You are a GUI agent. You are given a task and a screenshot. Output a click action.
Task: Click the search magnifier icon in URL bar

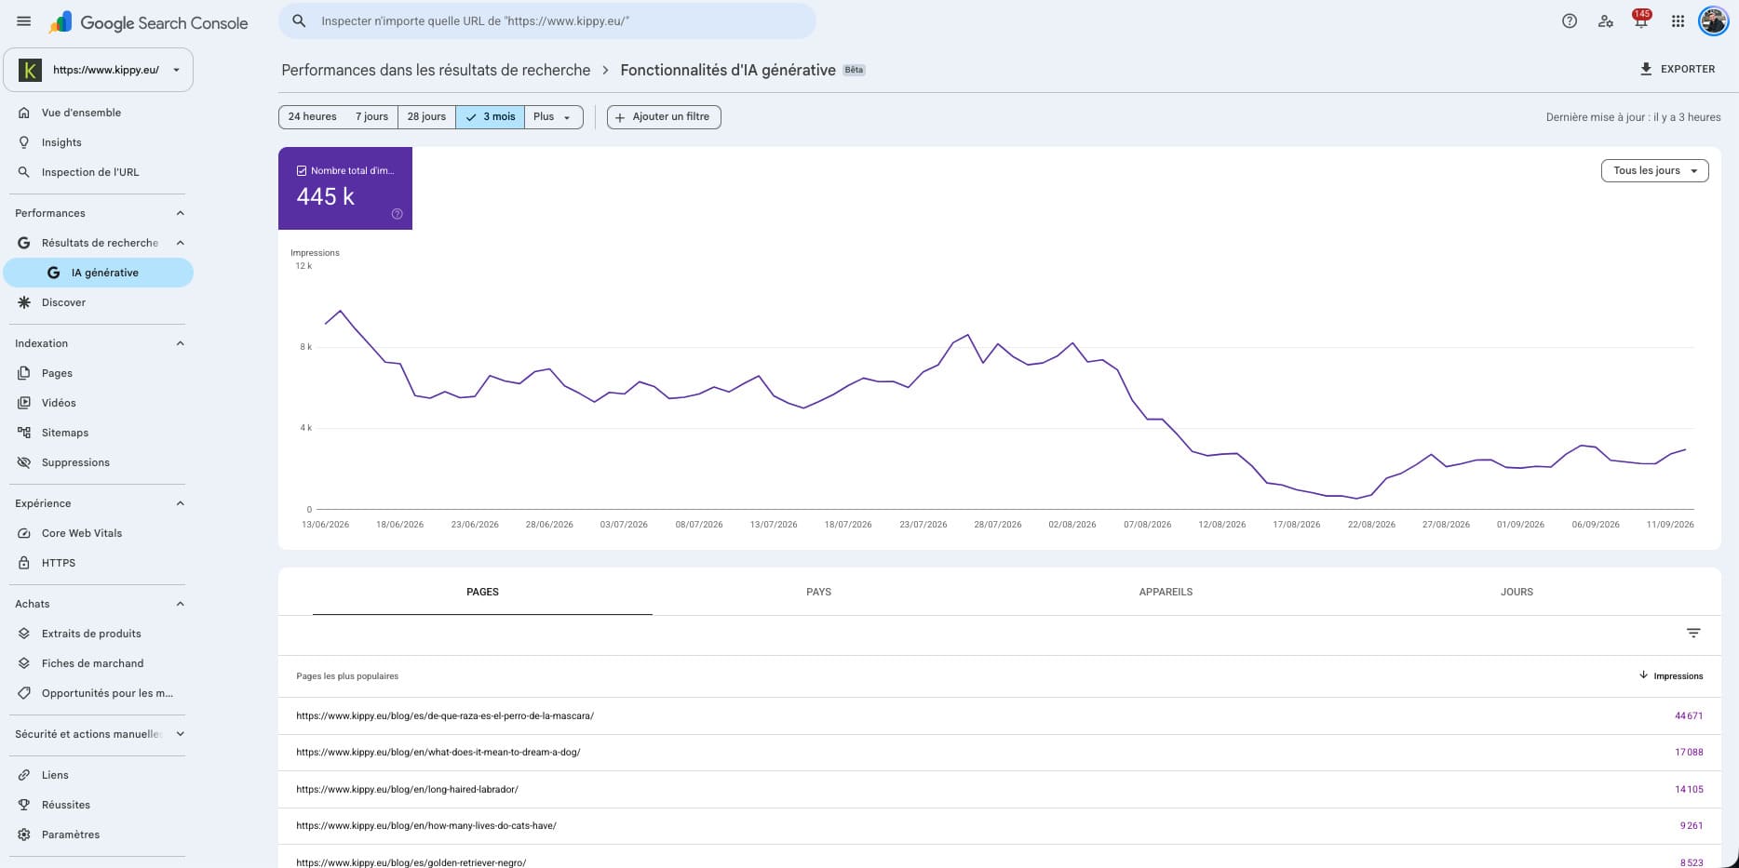tap(299, 20)
